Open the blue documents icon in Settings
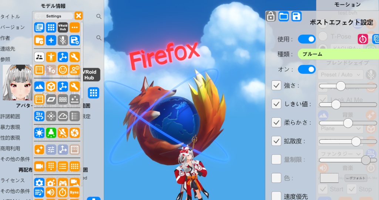This screenshot has height=200, width=379. coord(39,27)
